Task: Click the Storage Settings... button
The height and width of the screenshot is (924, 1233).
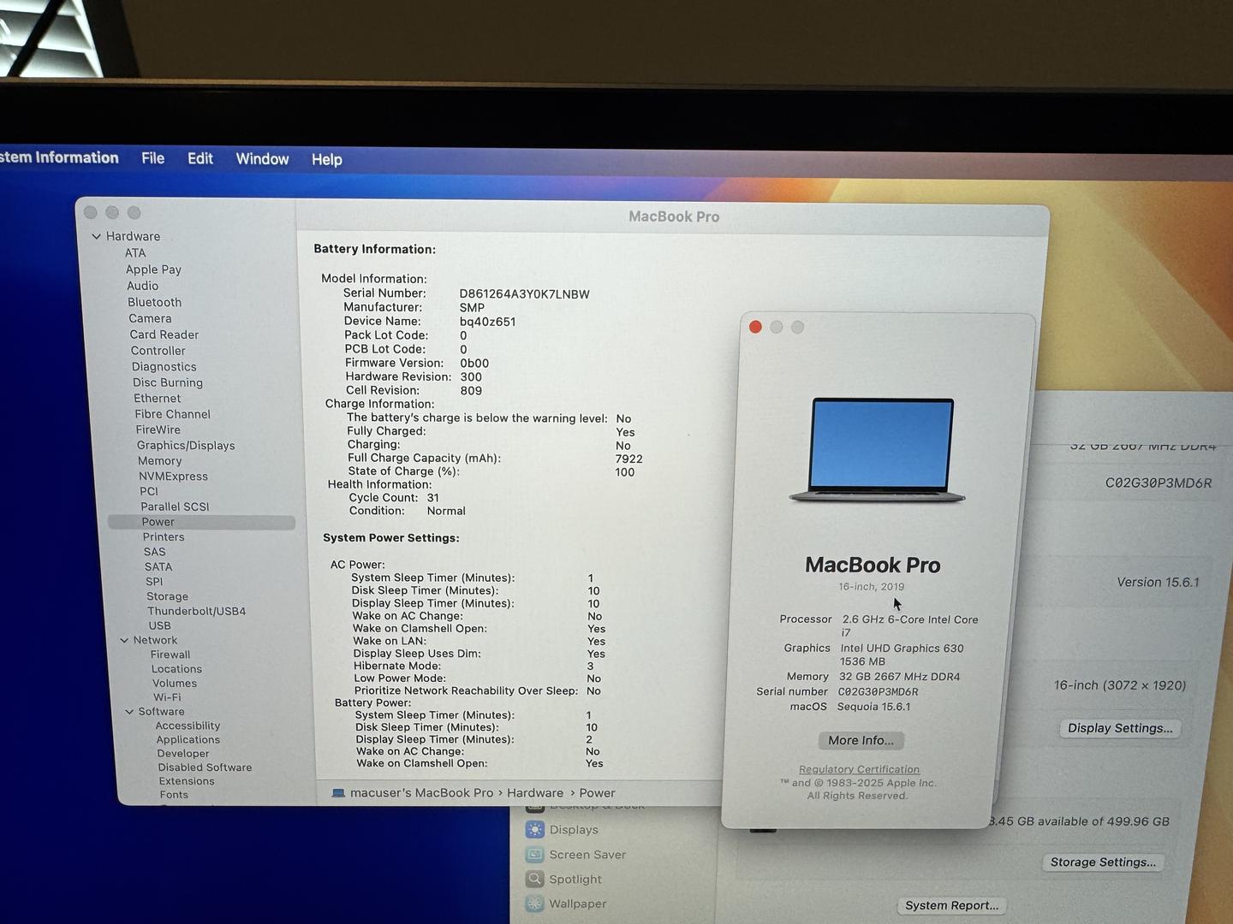Action: point(1103,862)
